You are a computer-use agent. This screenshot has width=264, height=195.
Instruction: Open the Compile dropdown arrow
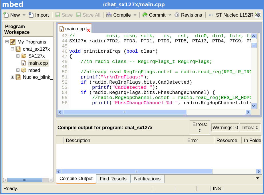(135, 15)
